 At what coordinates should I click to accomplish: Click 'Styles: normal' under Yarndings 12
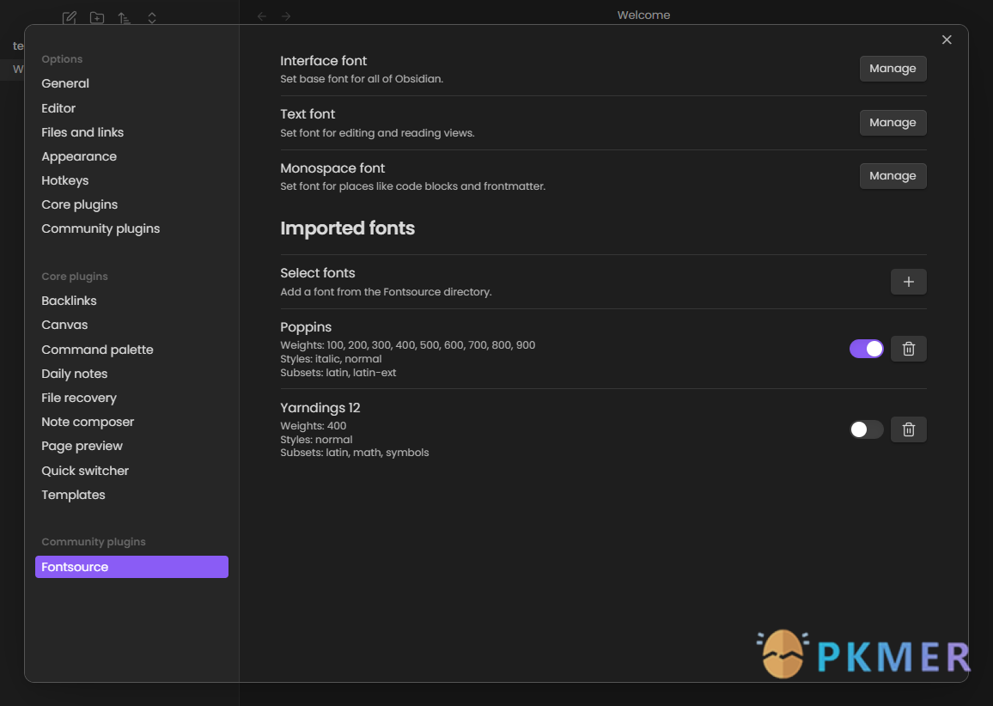[x=317, y=440]
